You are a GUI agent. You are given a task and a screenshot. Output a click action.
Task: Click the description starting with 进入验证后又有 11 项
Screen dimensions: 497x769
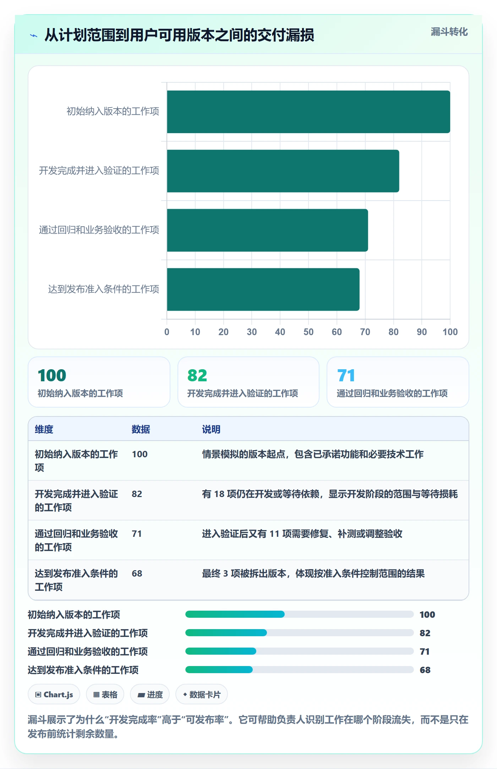(x=302, y=534)
